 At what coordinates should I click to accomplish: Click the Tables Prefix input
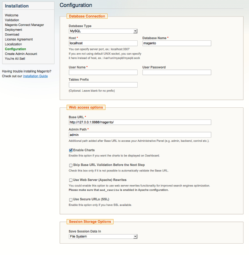103,85
